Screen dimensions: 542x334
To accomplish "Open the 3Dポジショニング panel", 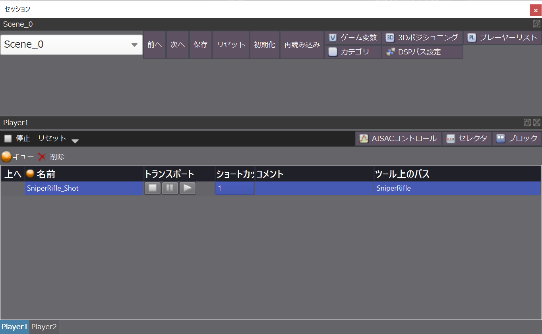I will click(422, 38).
